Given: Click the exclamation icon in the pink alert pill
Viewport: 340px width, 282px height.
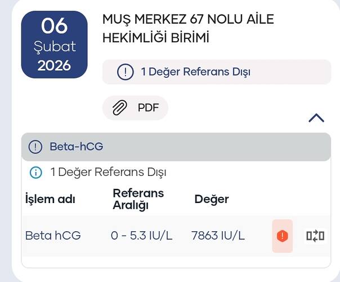Looking at the screenshot, I should click(x=124, y=72).
